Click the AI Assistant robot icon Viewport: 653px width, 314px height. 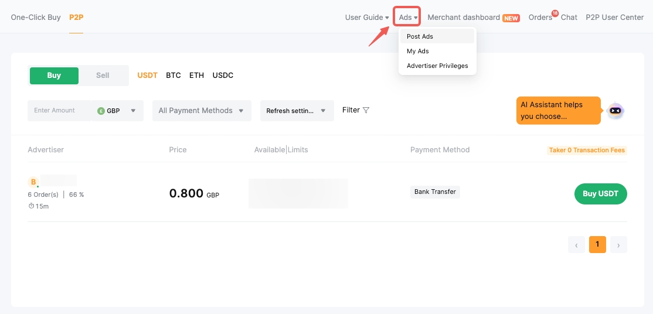(x=615, y=110)
